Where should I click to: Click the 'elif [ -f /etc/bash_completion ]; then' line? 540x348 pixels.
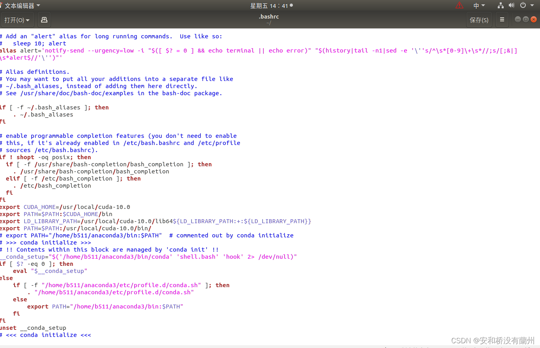[x=73, y=179]
